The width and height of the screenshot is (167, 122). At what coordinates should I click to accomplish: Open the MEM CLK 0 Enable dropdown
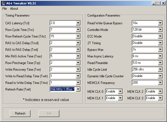(x=120, y=91)
